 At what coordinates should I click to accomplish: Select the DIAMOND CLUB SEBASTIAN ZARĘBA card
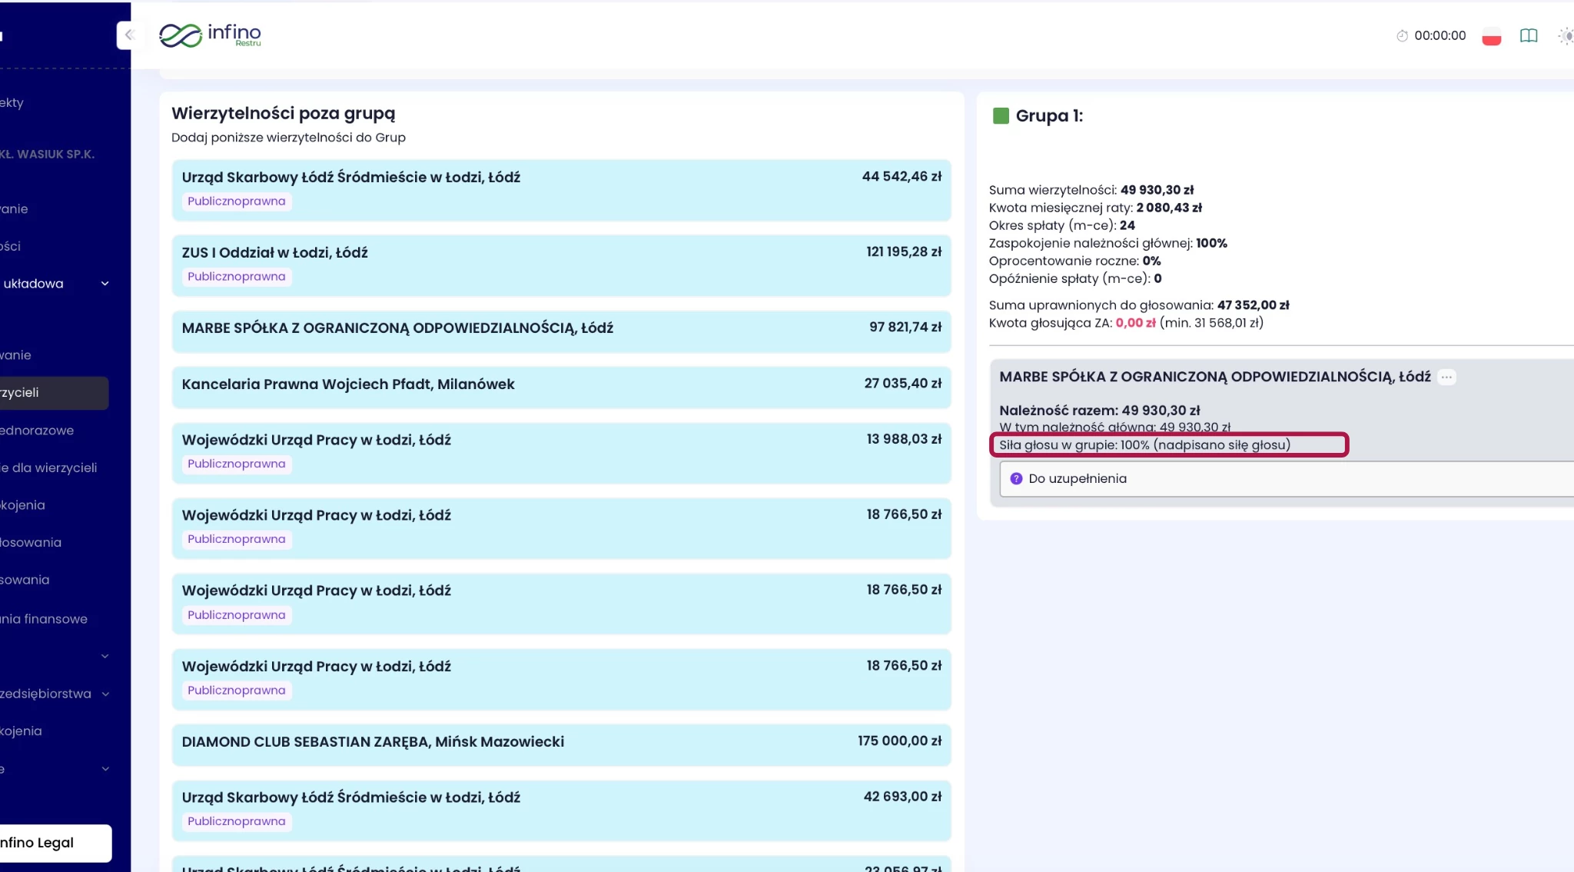tap(561, 744)
